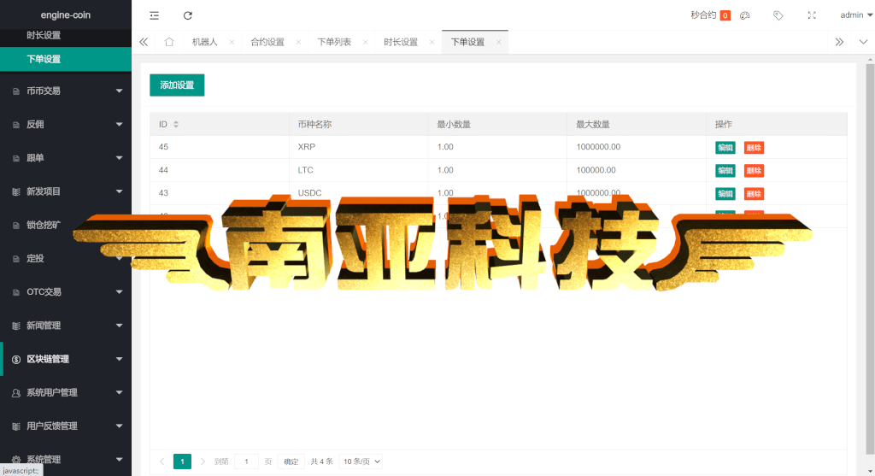The height and width of the screenshot is (476, 875).
Task: Go to the next page arrow
Action: 203,461
